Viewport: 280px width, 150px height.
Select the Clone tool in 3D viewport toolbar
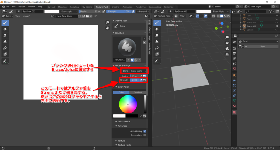click(157, 41)
